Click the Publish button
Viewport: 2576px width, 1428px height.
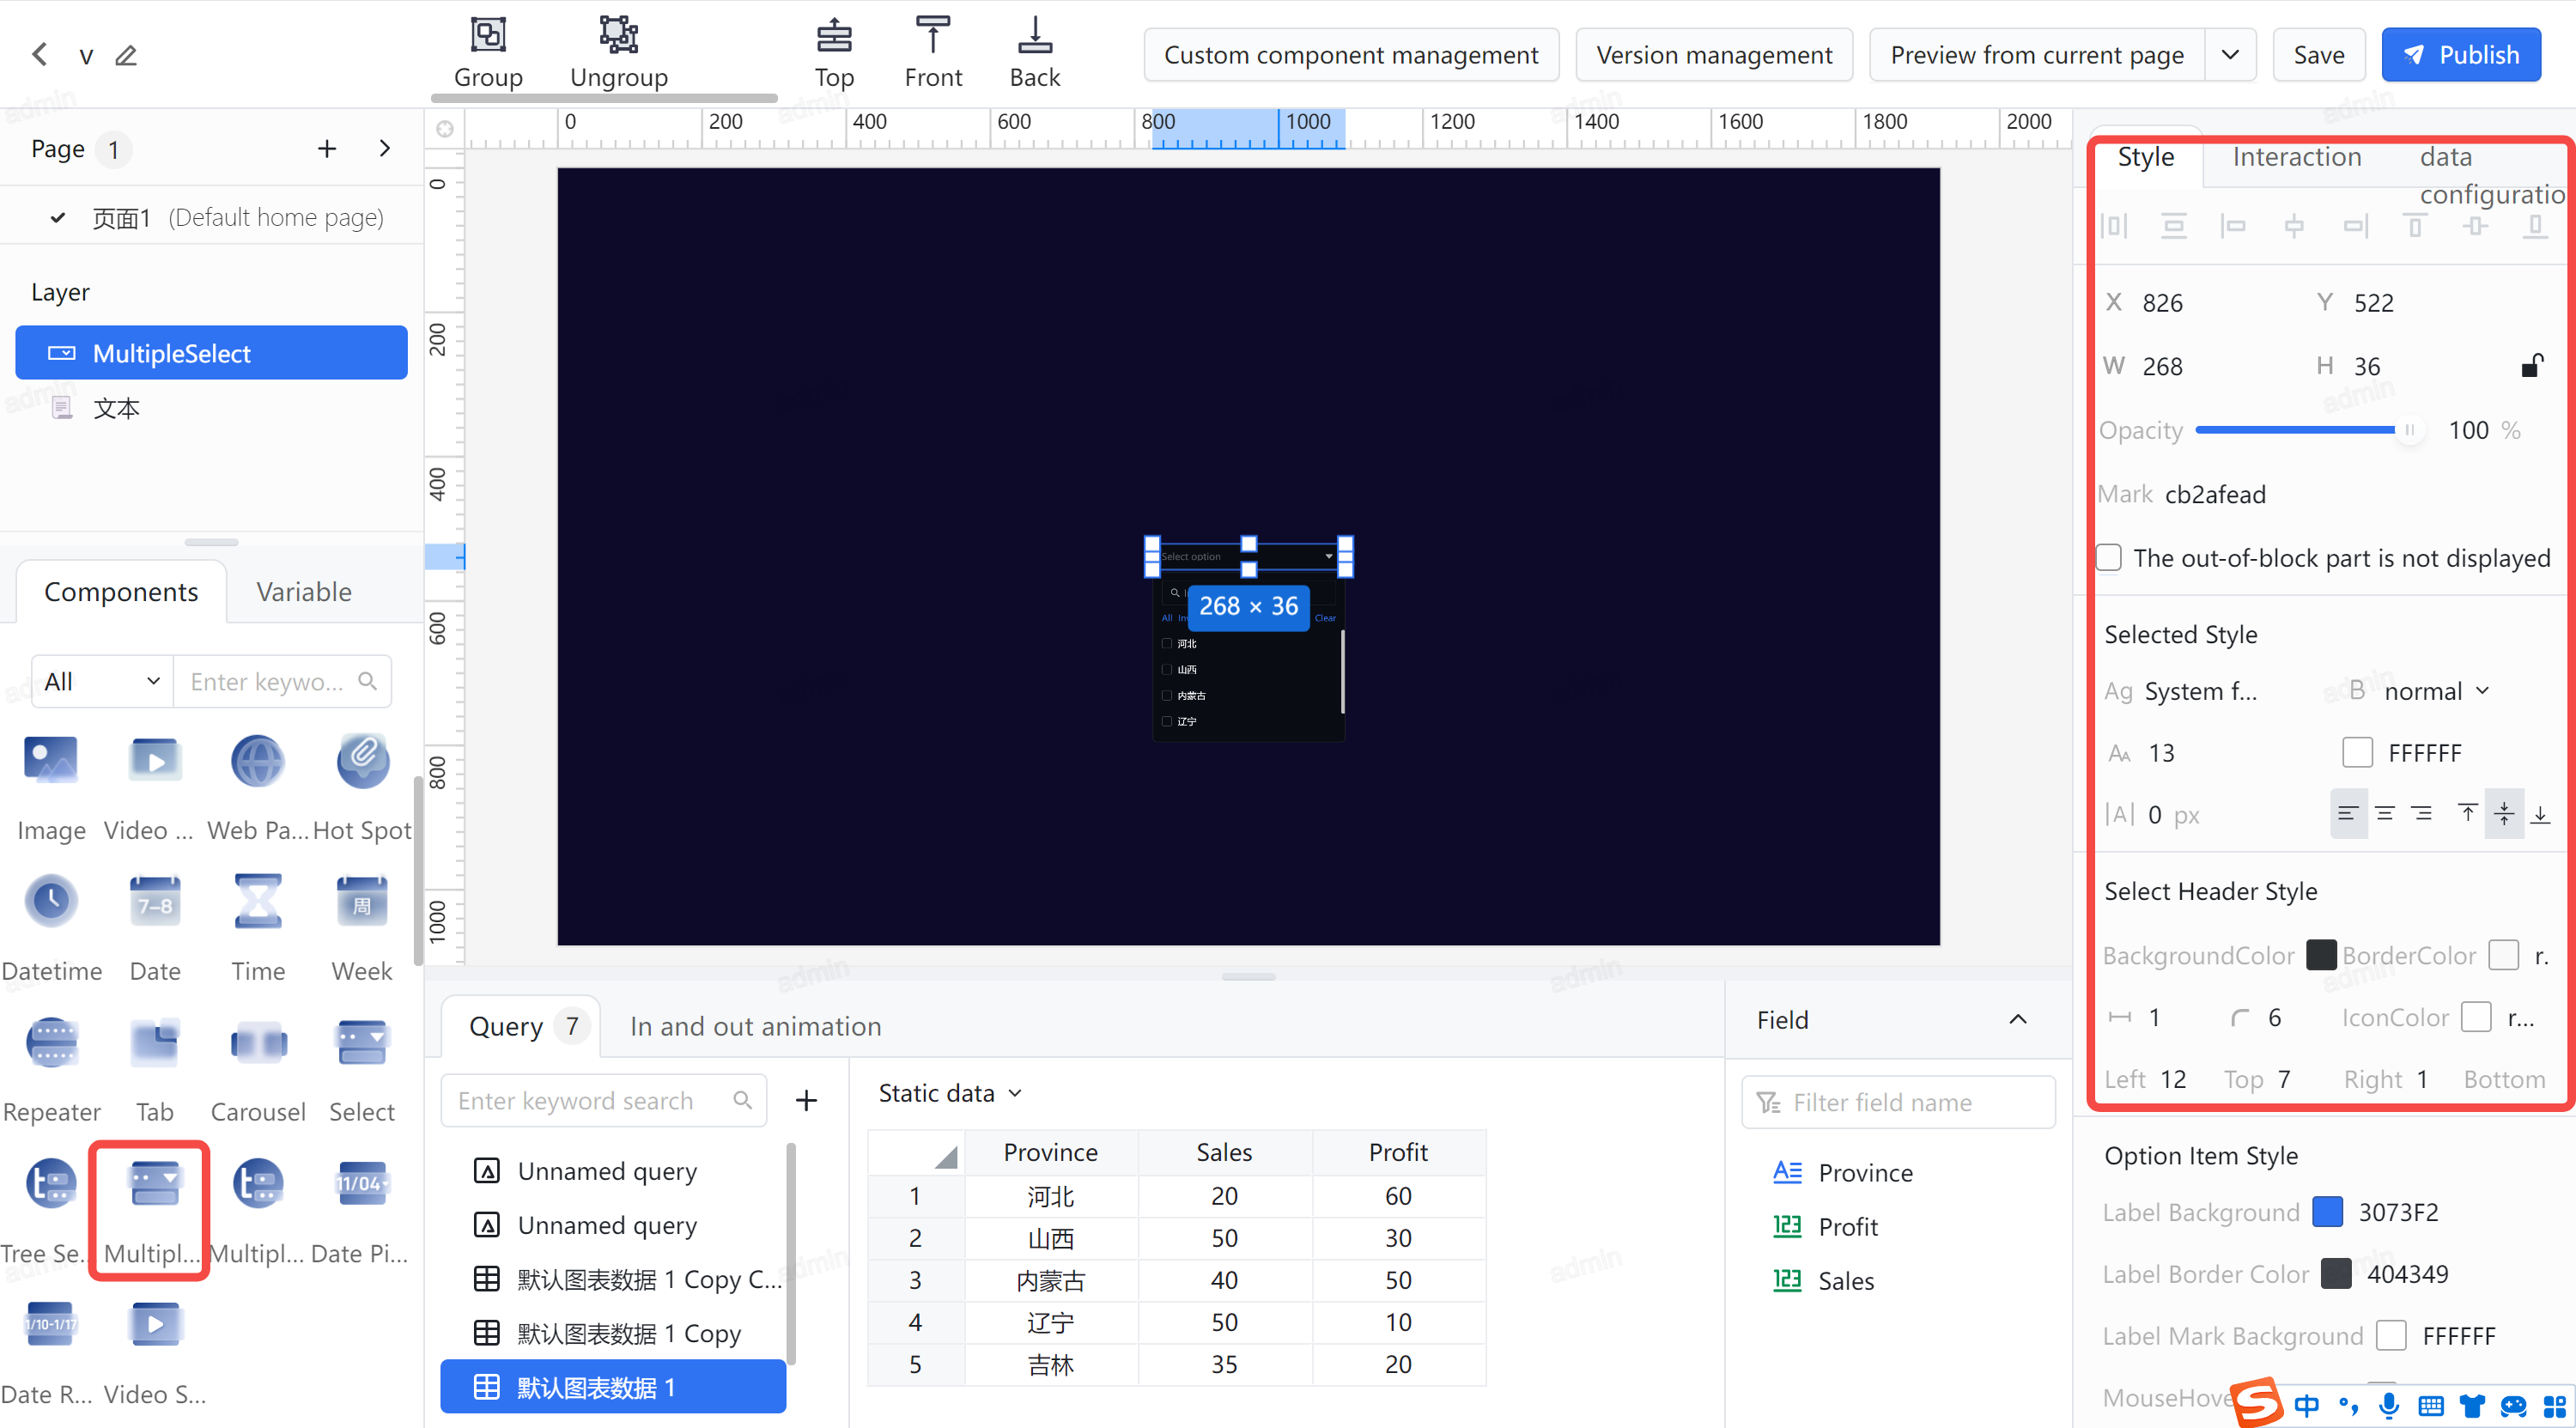pyautogui.click(x=2461, y=55)
